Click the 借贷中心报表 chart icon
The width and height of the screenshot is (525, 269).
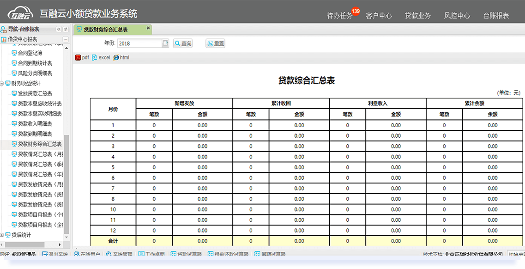4,39
